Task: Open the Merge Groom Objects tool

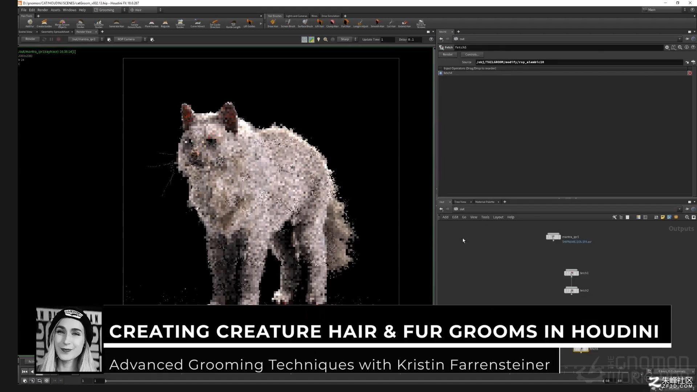Action: point(62,24)
